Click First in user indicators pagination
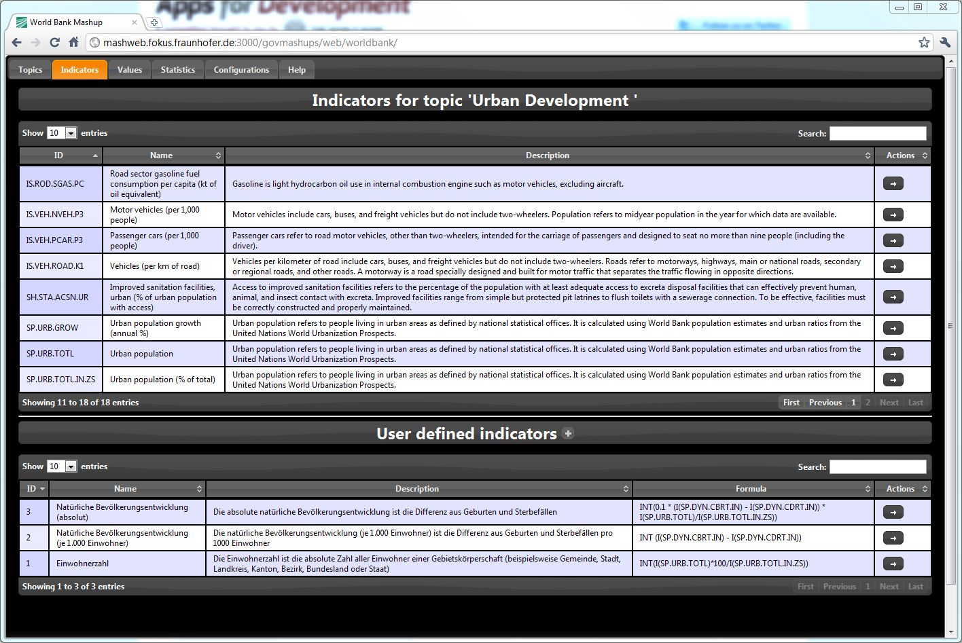Image resolution: width=962 pixels, height=643 pixels. pyautogui.click(x=806, y=587)
